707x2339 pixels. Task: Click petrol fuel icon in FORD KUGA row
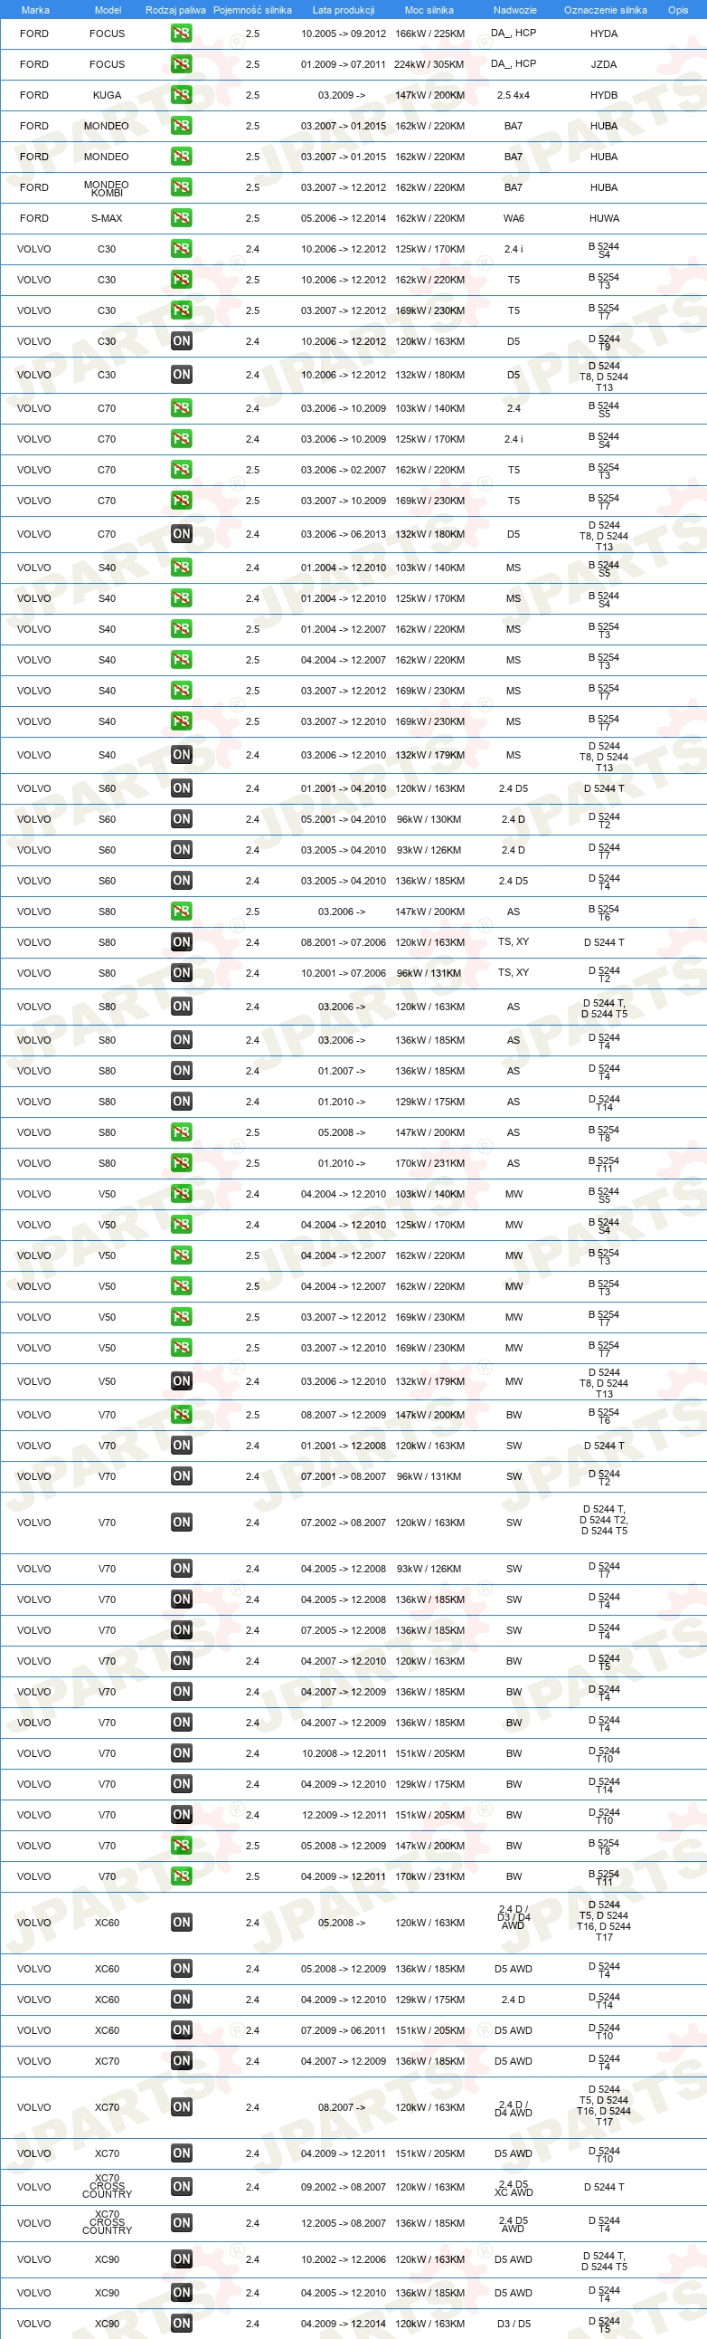pos(182,95)
